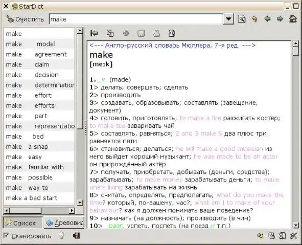The height and width of the screenshot is (245, 302).
Task: Open the search history dropdown arrow
Action: (228, 19)
